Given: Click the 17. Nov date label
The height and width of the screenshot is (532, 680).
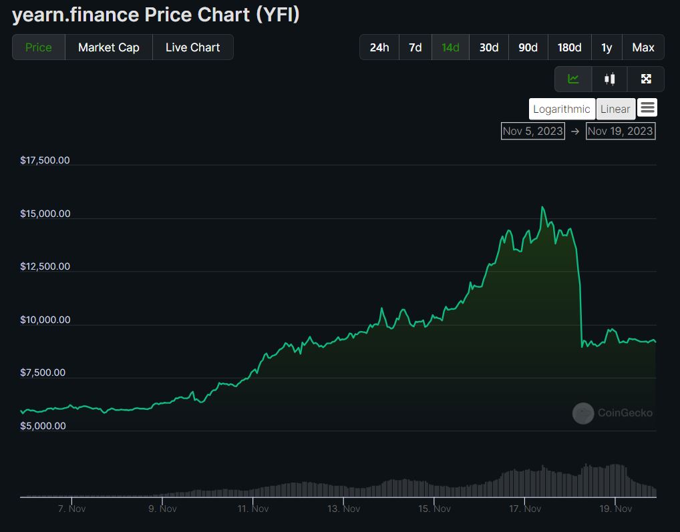Looking at the screenshot, I should click(x=525, y=509).
